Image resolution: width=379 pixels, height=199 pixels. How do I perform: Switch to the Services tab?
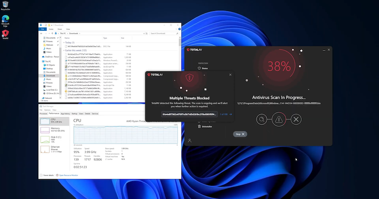click(95, 113)
